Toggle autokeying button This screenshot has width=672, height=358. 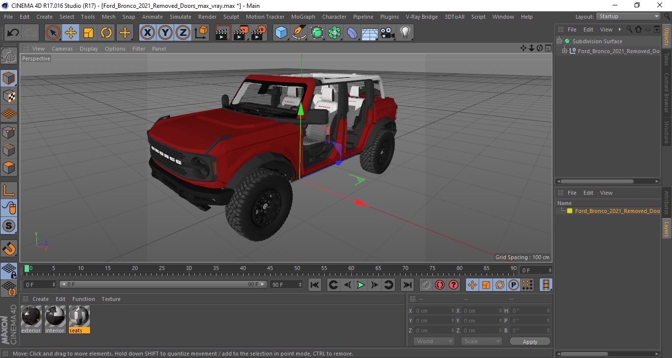(440, 285)
